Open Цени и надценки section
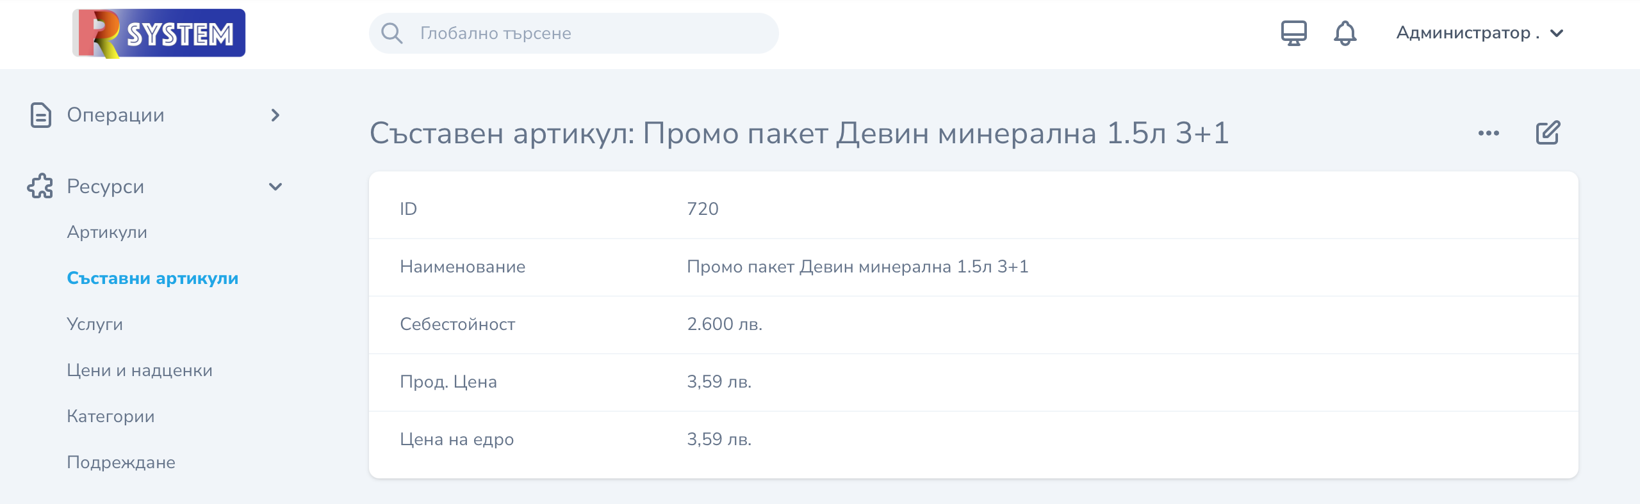This screenshot has height=504, width=1640. click(140, 370)
